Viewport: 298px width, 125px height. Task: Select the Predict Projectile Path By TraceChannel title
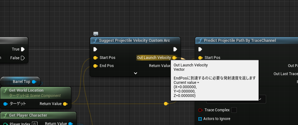click(240, 41)
